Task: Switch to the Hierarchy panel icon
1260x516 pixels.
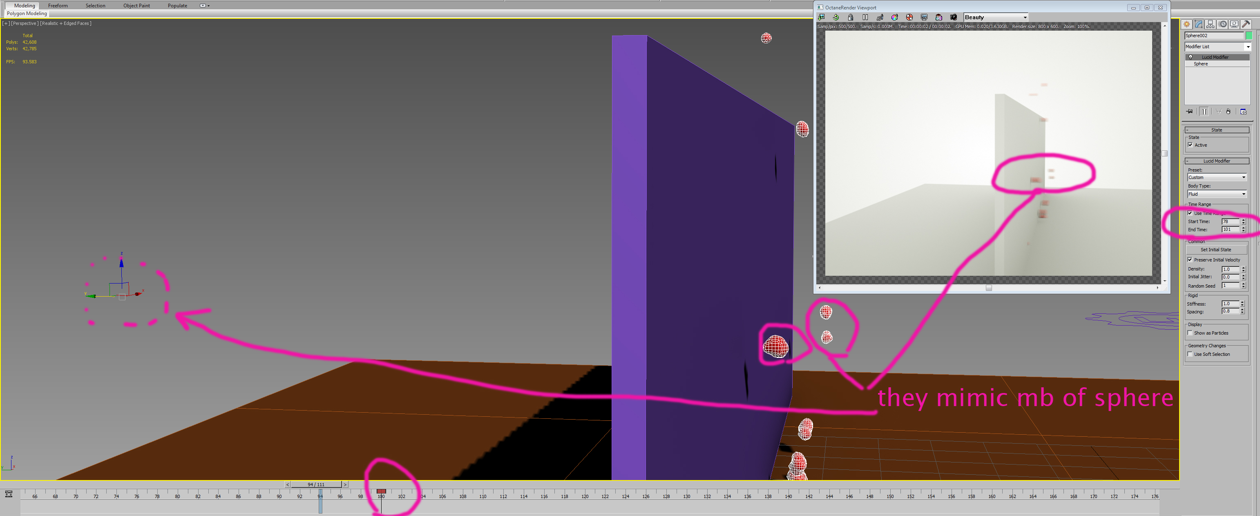Action: (x=1211, y=24)
